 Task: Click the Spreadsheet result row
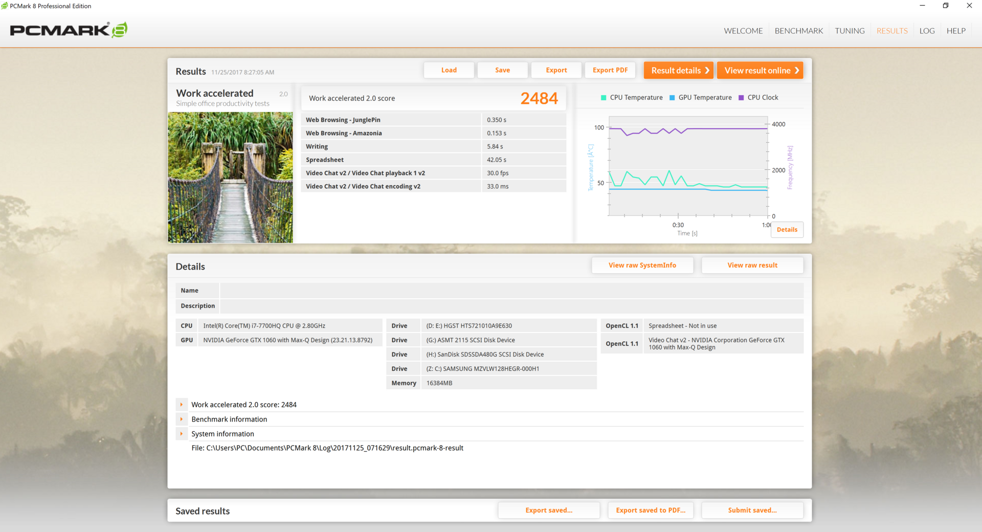pyautogui.click(x=434, y=160)
